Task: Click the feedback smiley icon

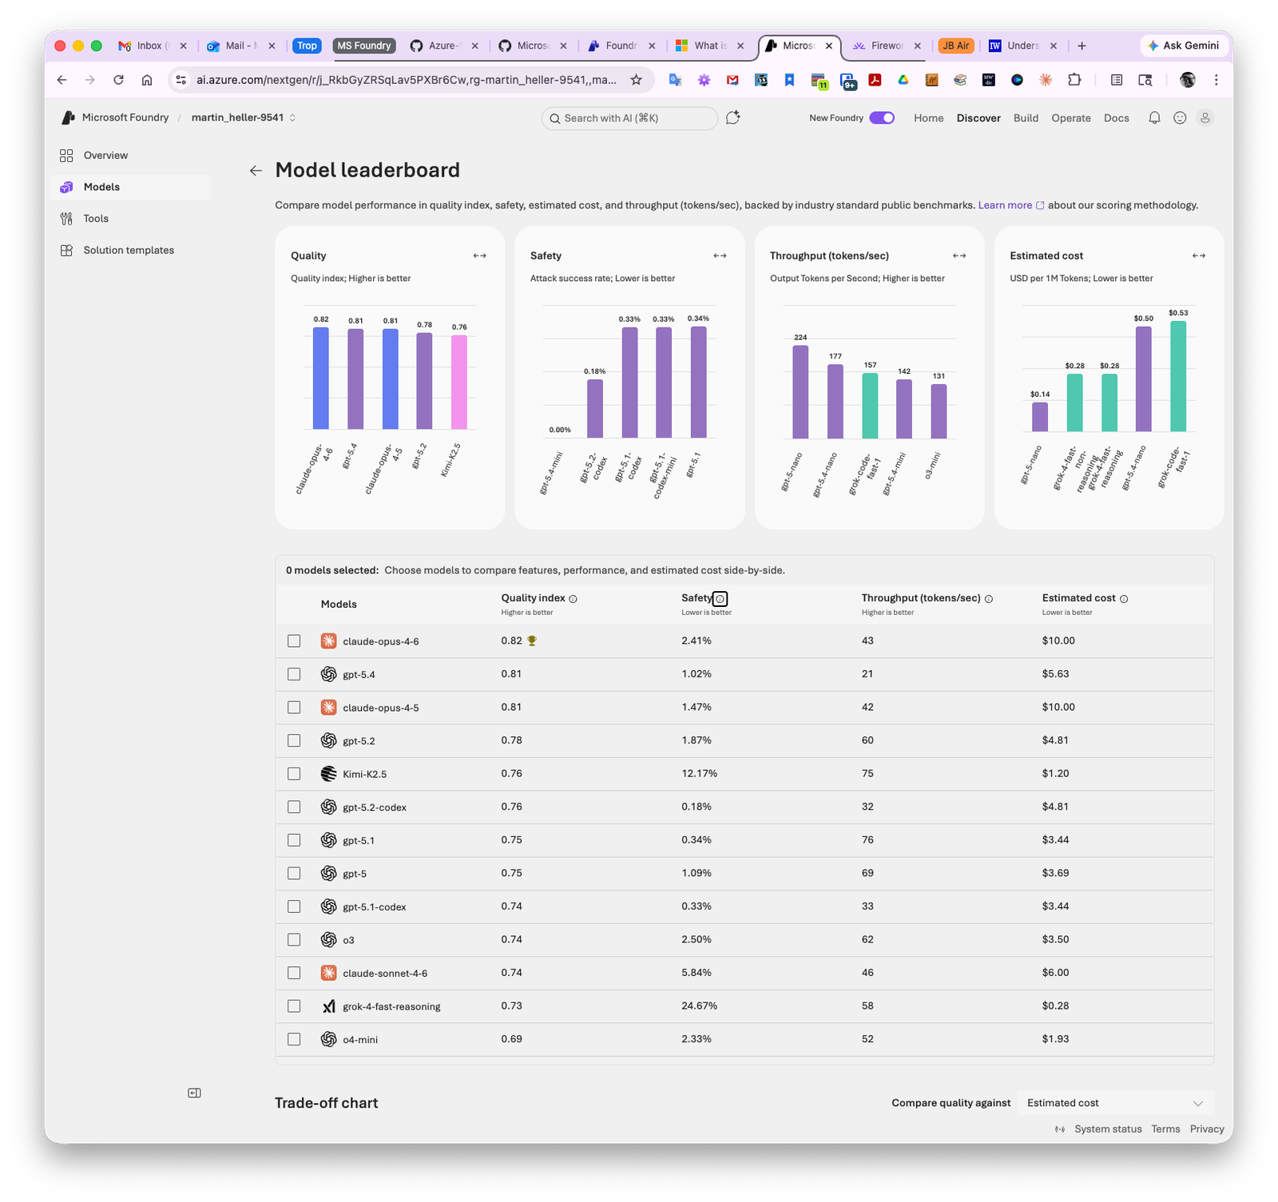Action: (x=1180, y=117)
